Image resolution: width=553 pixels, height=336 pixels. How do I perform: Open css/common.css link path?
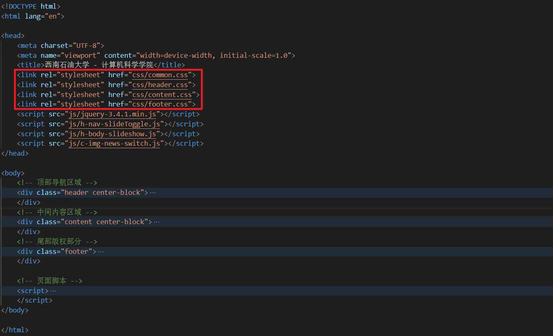click(x=160, y=75)
